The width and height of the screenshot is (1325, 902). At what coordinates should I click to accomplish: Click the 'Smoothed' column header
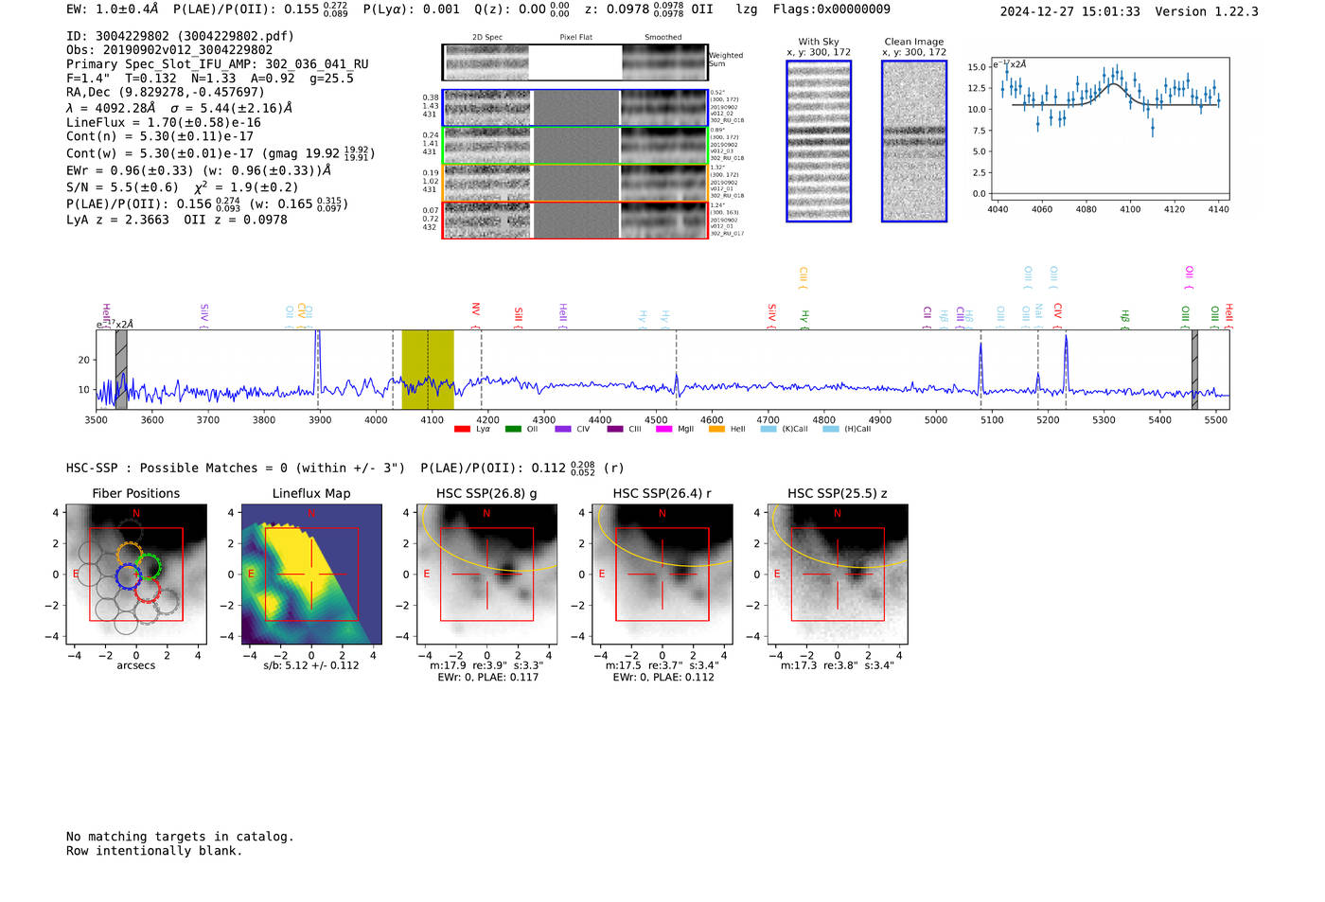click(x=662, y=37)
